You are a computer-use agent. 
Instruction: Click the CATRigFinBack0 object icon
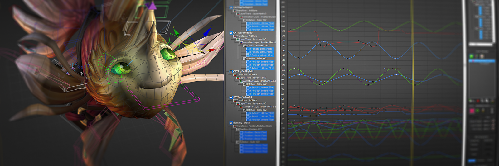[x=231, y=97]
